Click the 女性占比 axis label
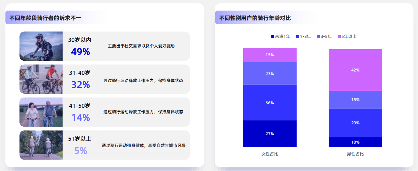Image resolution: width=418 pixels, height=171 pixels. [x=270, y=154]
